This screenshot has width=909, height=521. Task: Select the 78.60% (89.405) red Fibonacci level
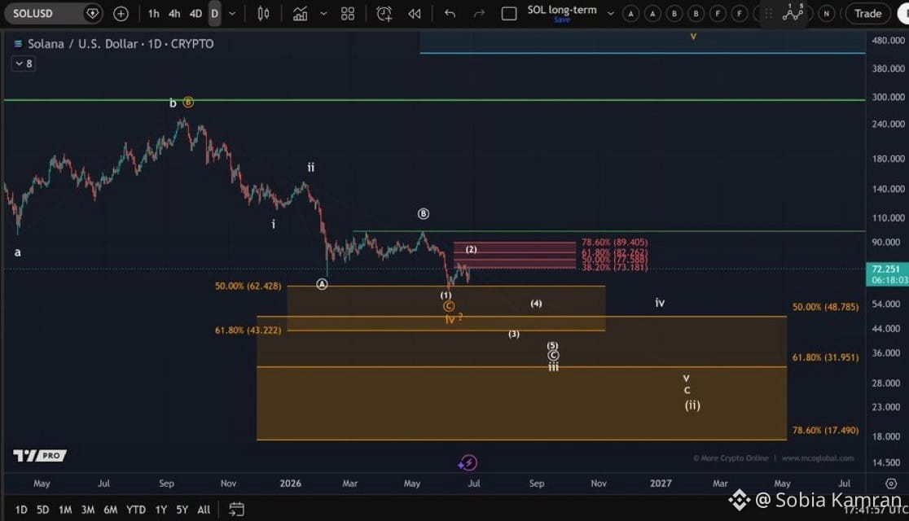[614, 243]
